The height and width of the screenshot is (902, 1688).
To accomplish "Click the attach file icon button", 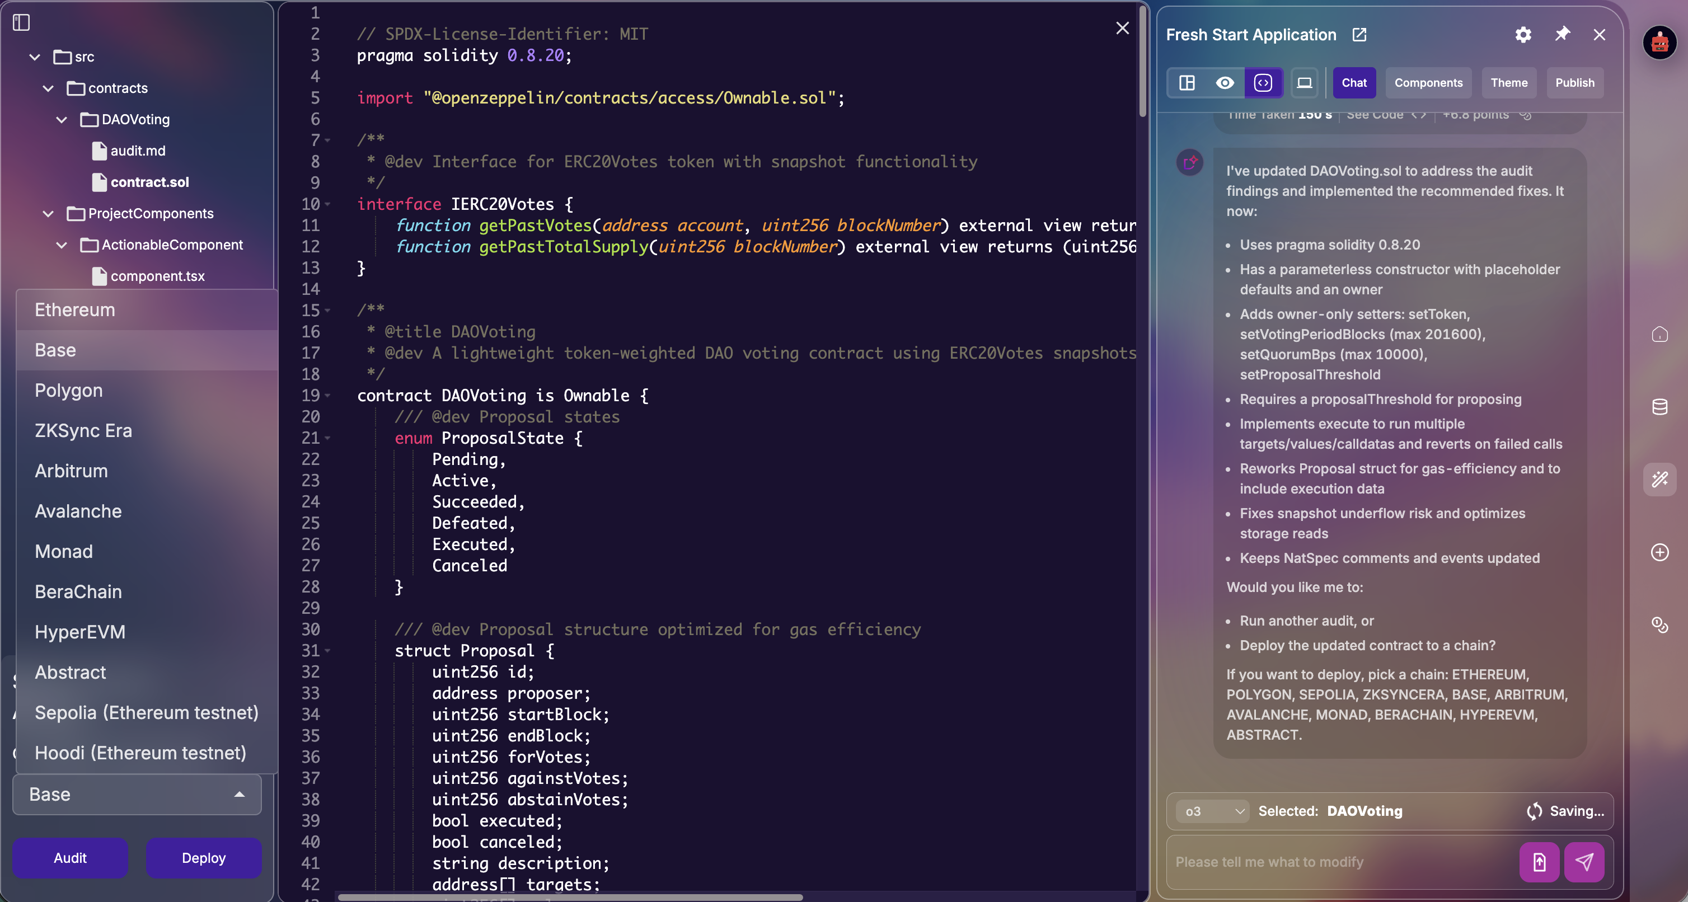I will pos(1539,862).
